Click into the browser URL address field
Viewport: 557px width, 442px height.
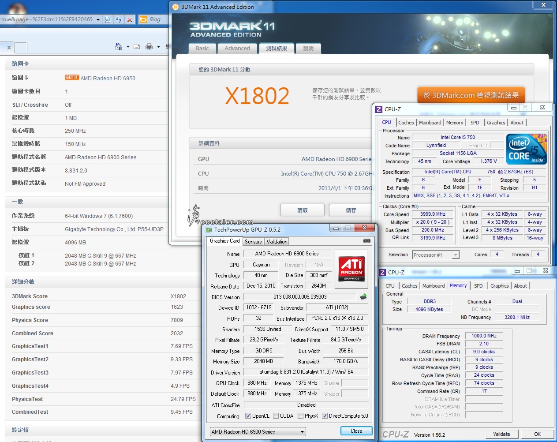[46, 19]
